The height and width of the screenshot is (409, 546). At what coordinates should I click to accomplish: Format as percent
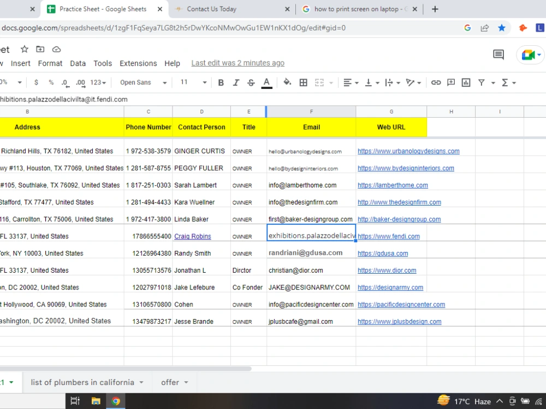click(51, 82)
